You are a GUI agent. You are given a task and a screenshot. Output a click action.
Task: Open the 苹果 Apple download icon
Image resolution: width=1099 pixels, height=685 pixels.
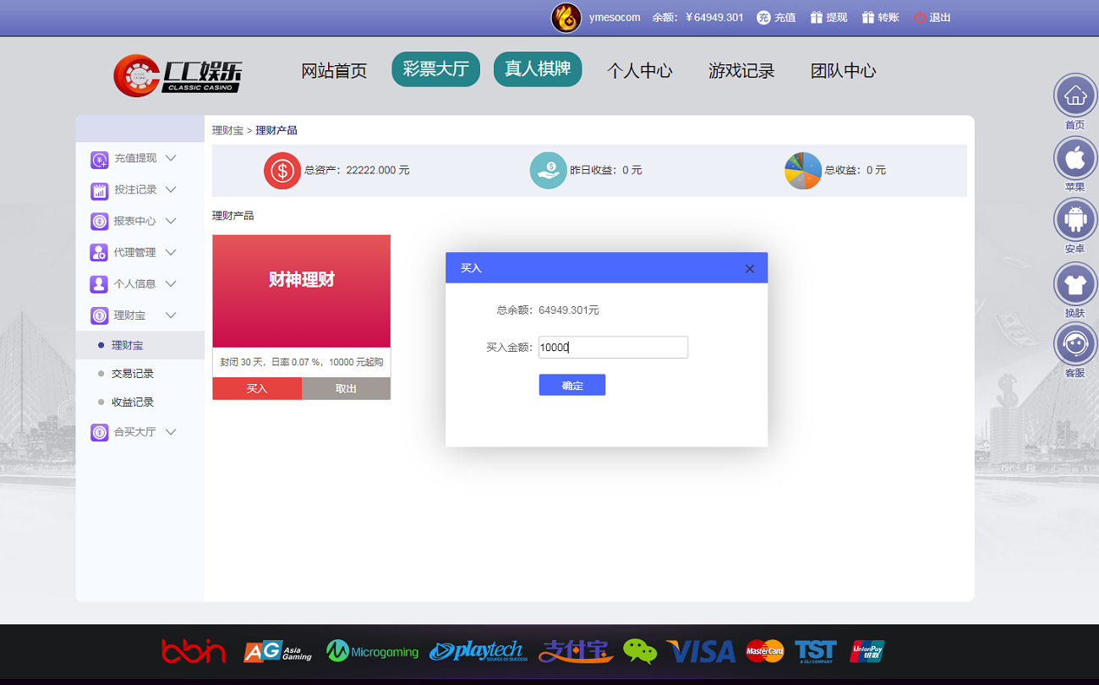click(1074, 157)
